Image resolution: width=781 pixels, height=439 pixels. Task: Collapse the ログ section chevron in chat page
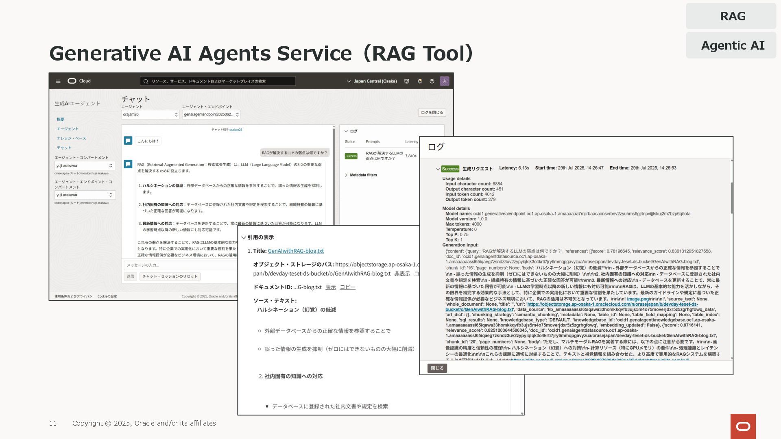click(346, 131)
